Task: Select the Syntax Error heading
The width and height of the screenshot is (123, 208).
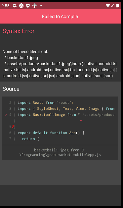Action: pos(19,31)
